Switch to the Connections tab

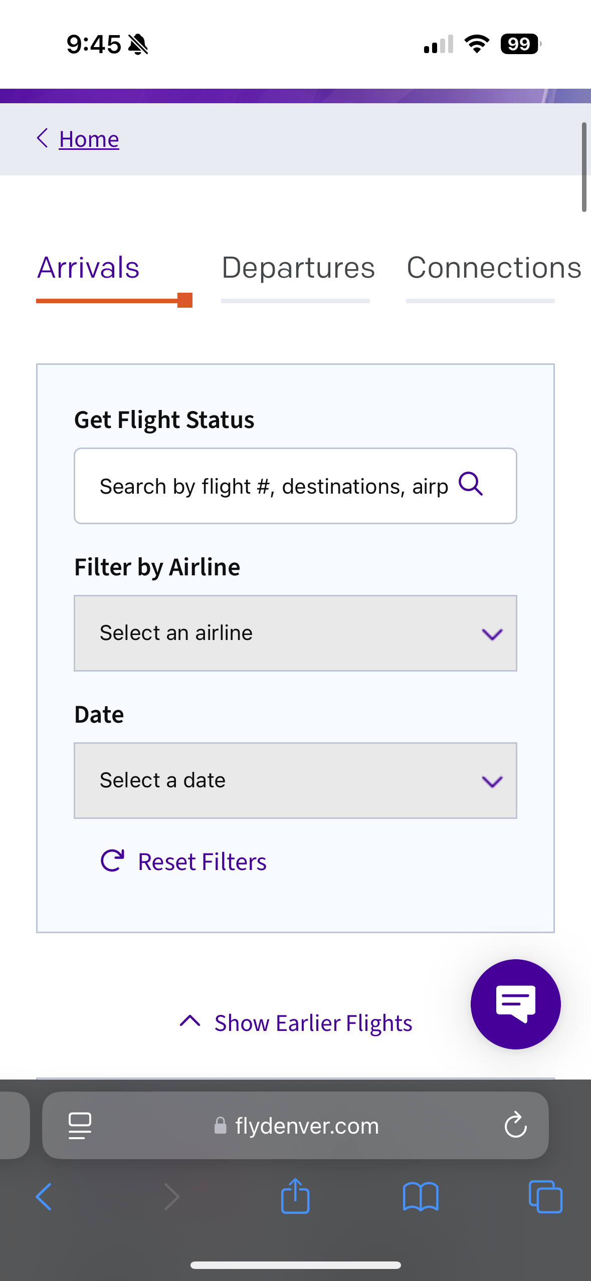click(494, 268)
